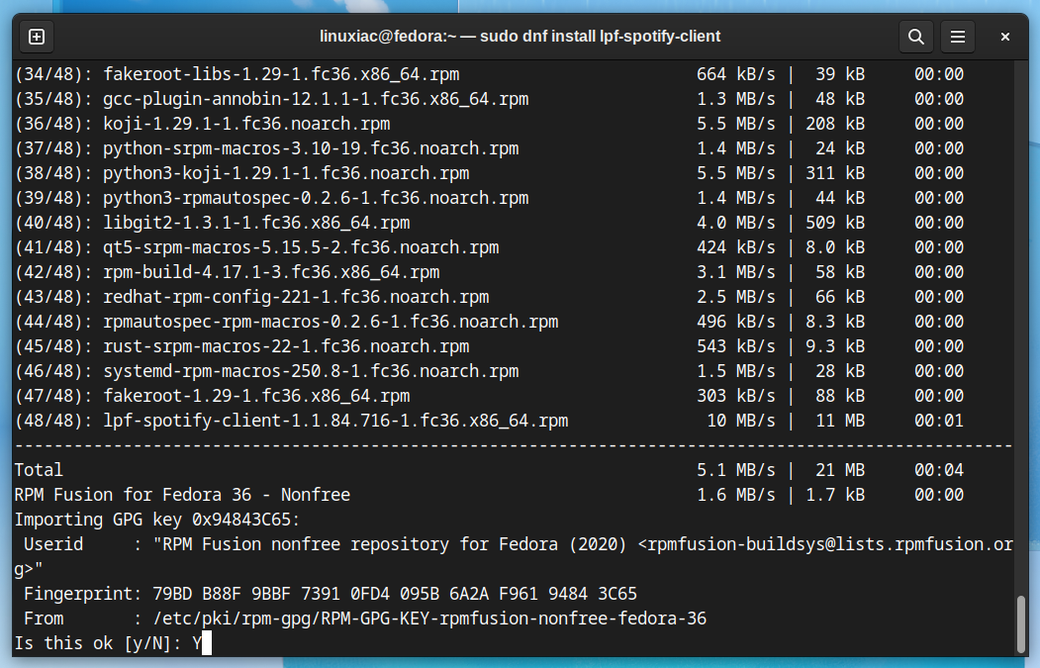The image size is (1040, 668).
Task: Close the terminal window
Action: 1004,37
